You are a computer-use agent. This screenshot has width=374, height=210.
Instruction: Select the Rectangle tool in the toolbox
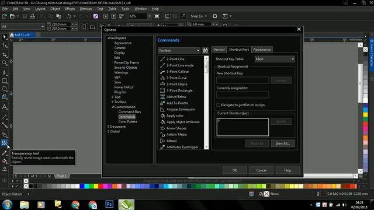(x=4, y=81)
